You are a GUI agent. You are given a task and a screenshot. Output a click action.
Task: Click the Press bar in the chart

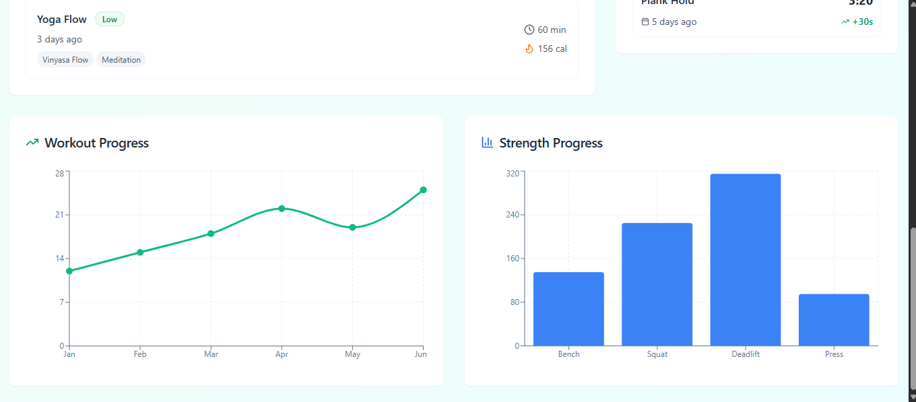[x=834, y=320]
